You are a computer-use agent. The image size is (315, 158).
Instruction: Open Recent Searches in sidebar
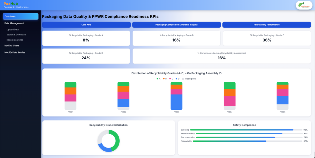tap(15, 40)
